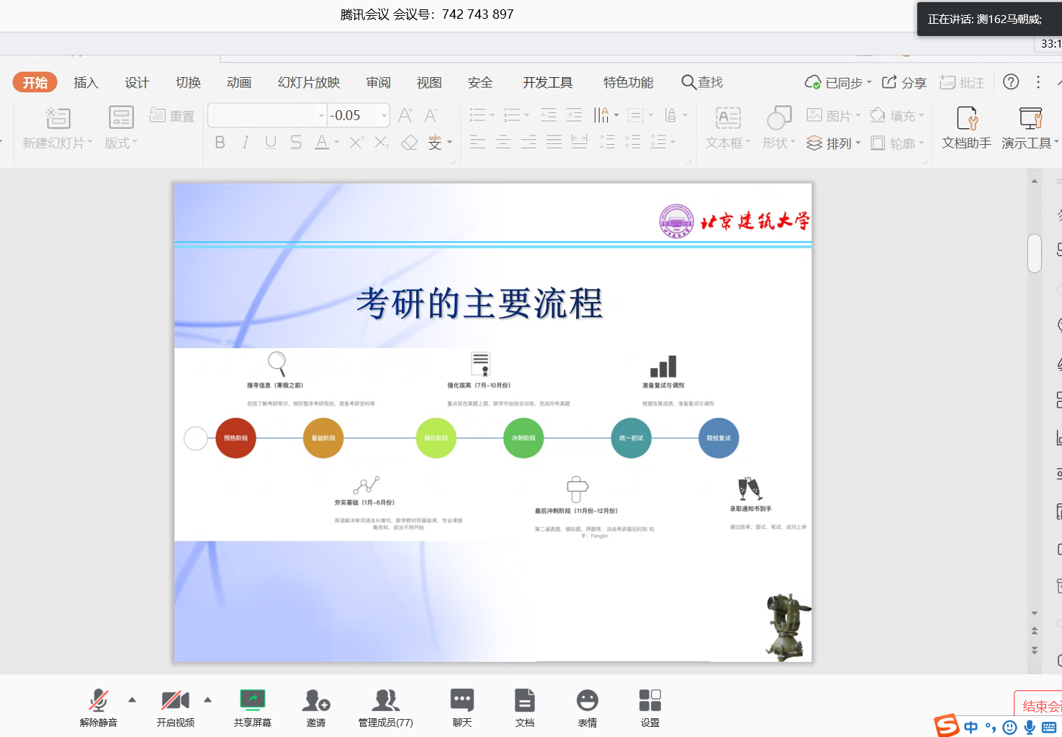The image size is (1062, 737).
Task: Open the chat window
Action: (x=462, y=707)
